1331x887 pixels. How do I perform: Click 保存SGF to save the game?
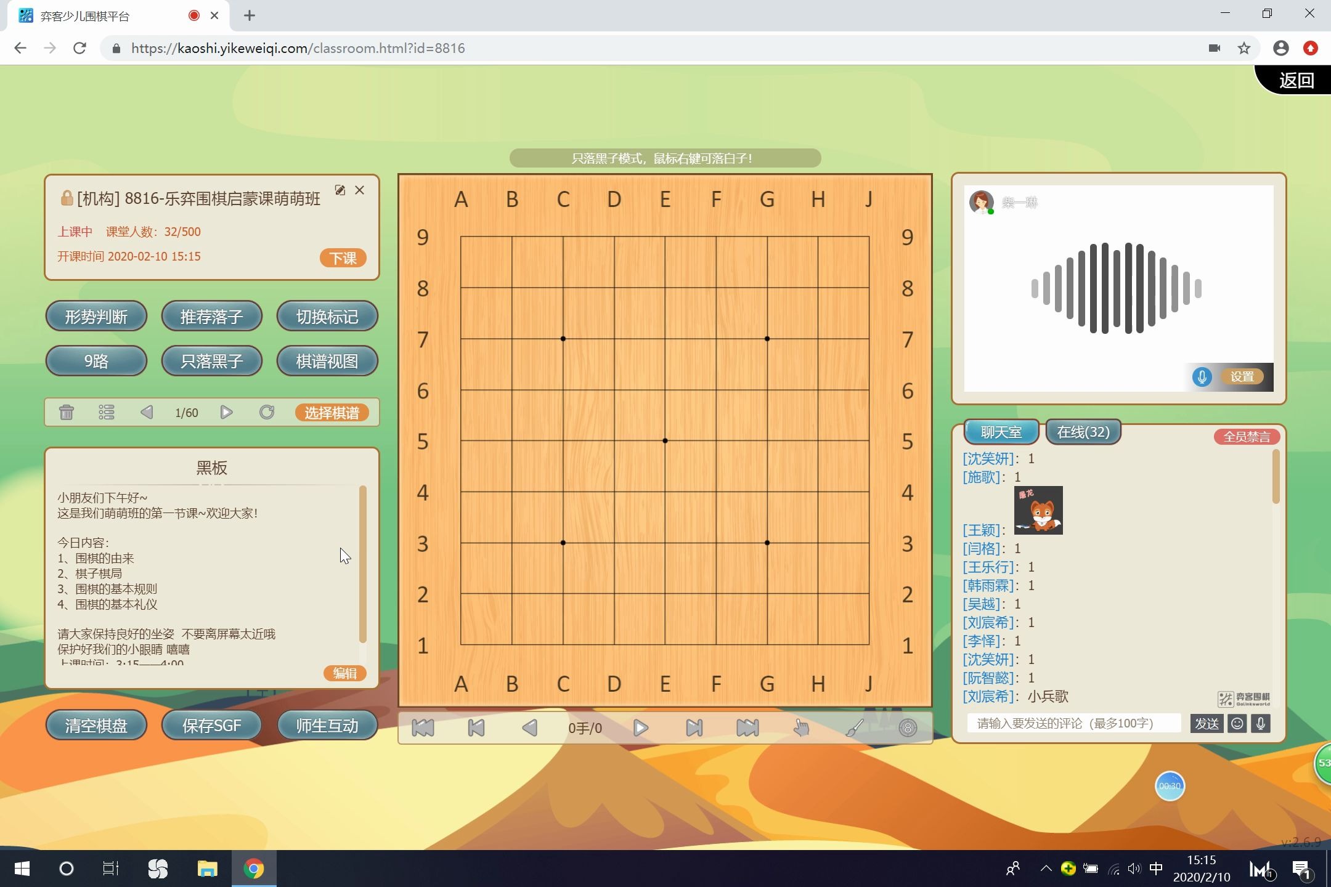pos(211,726)
